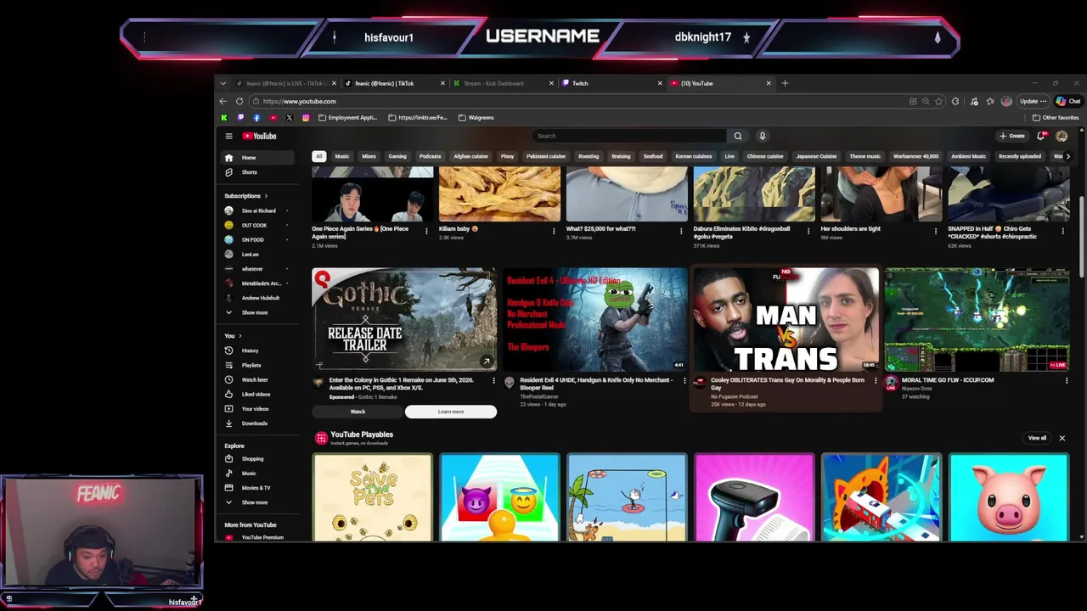
Task: Open the Instagram bookmark icon
Action: [306, 117]
